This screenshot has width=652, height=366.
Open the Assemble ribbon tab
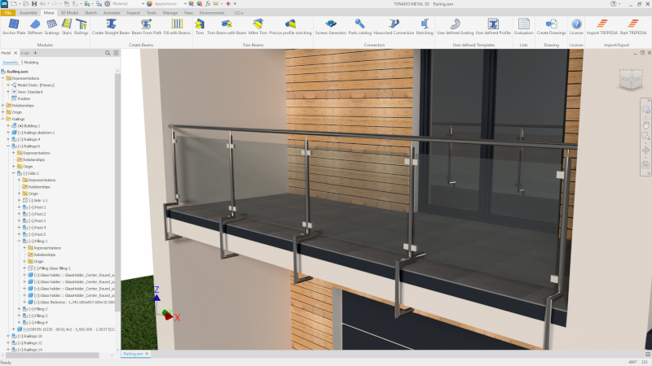pos(29,13)
